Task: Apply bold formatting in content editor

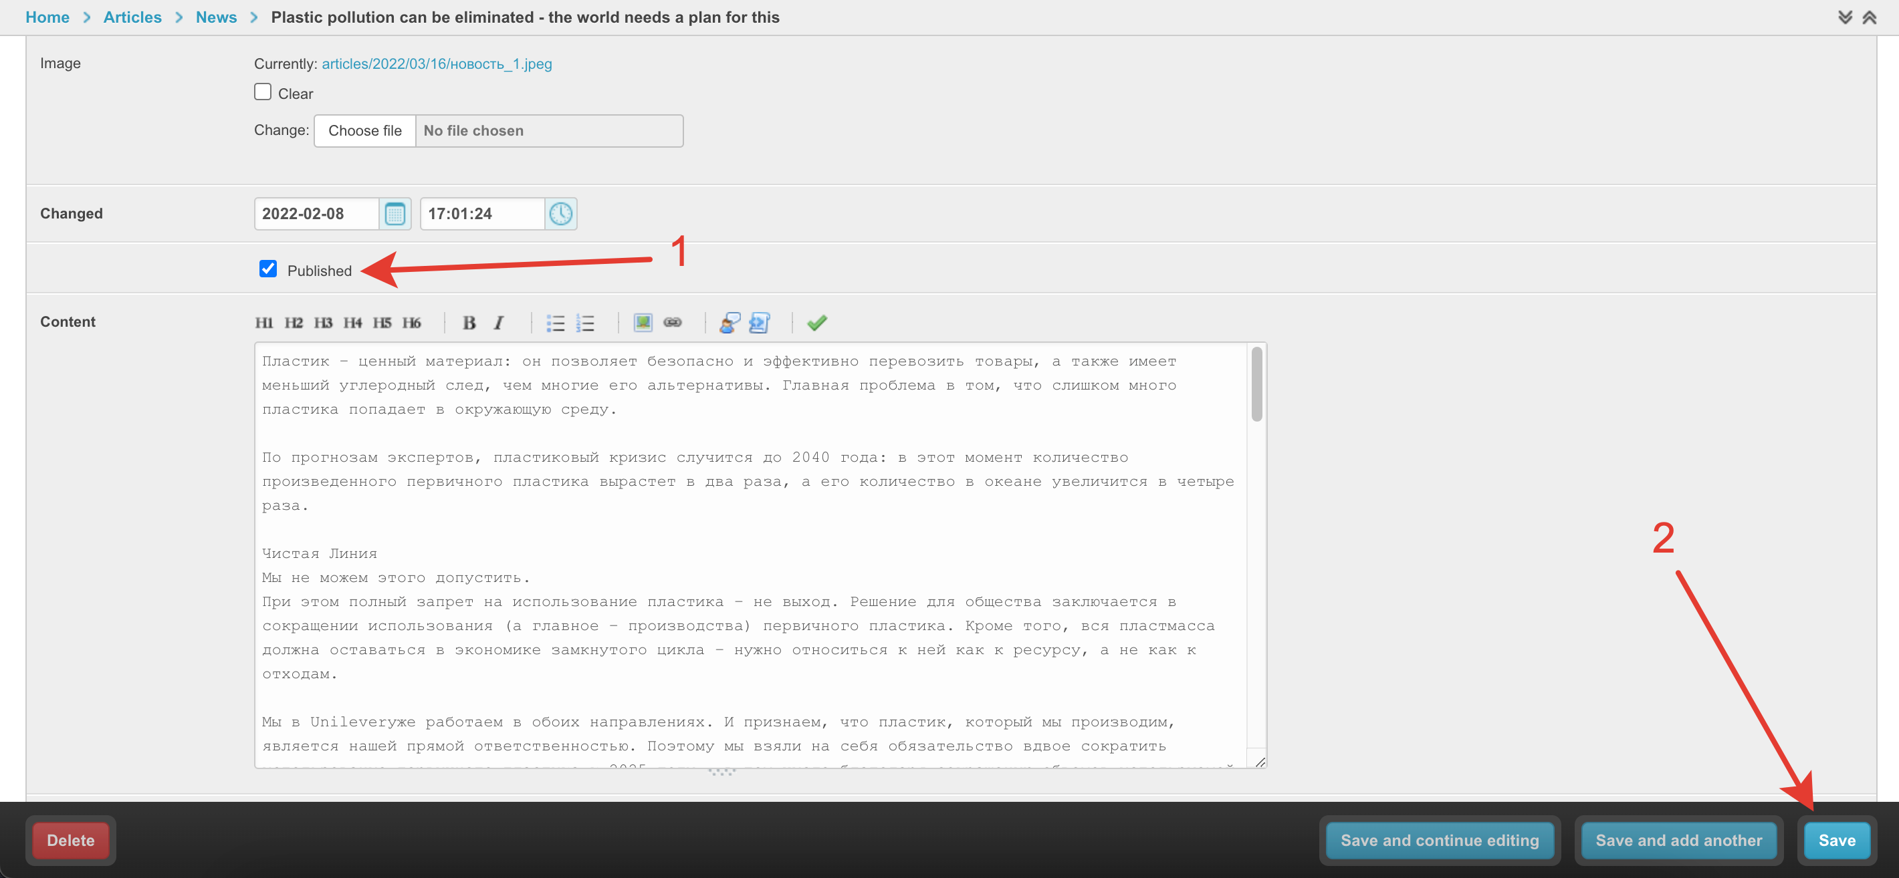Action: click(469, 323)
